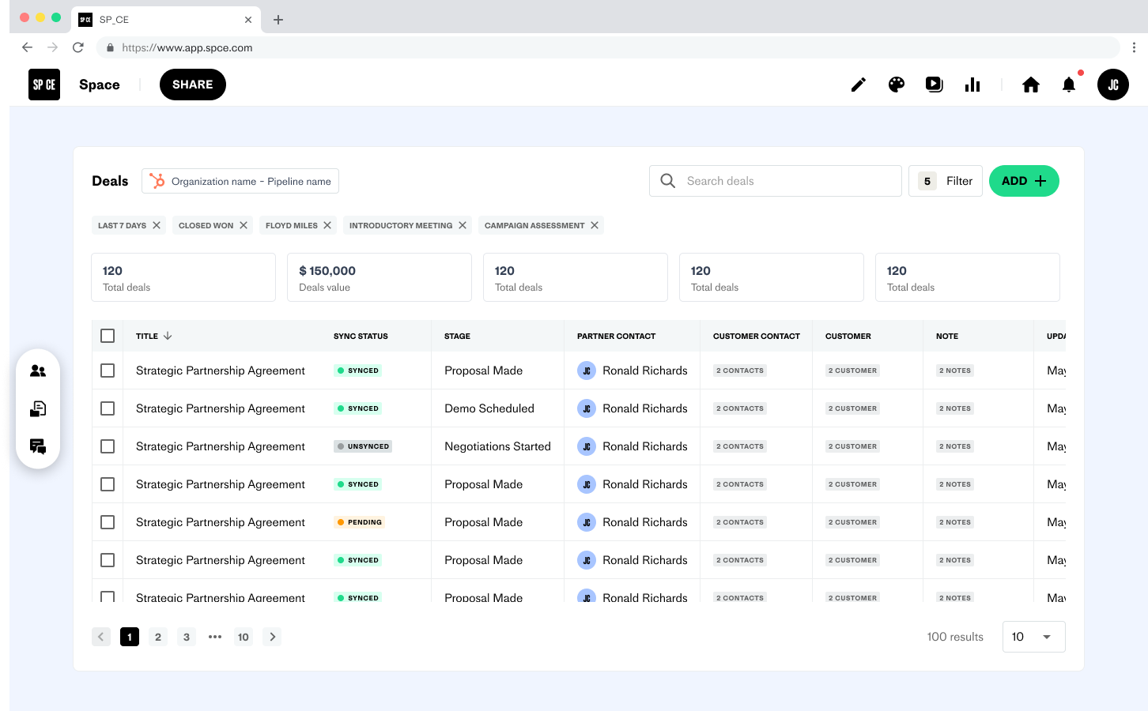This screenshot has width=1148, height=711.
Task: Open the Organization name pipeline selector
Action: (240, 181)
